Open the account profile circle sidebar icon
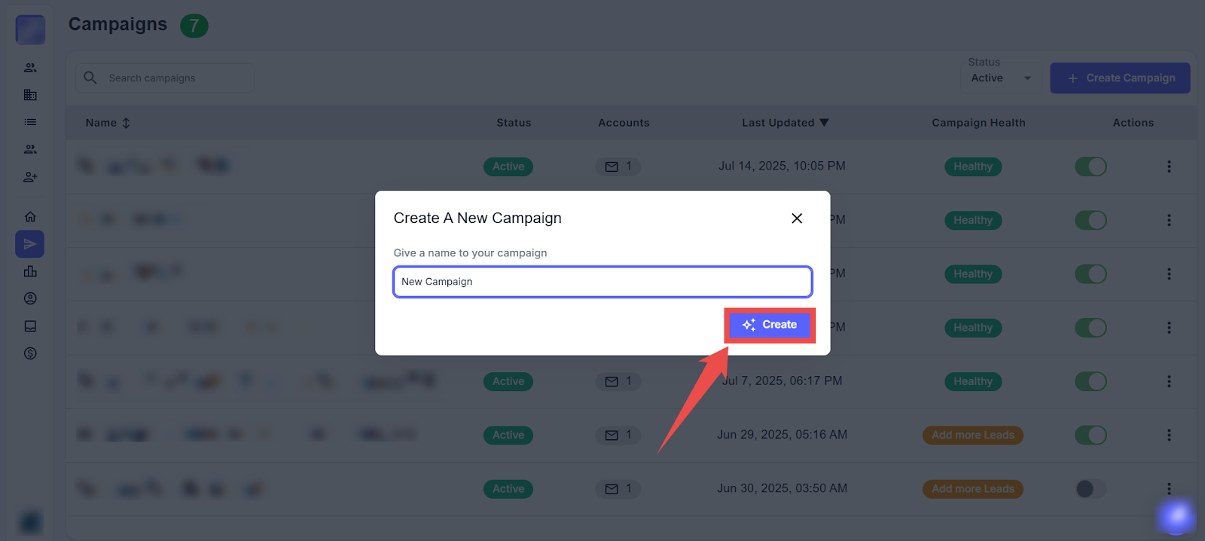Image resolution: width=1205 pixels, height=541 pixels. (30, 298)
